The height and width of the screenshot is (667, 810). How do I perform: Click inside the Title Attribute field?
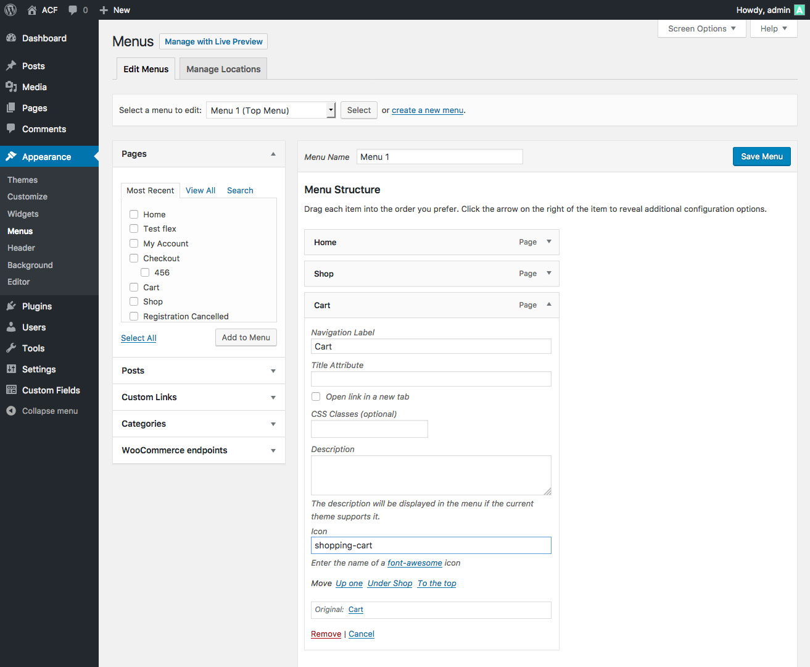tap(431, 379)
